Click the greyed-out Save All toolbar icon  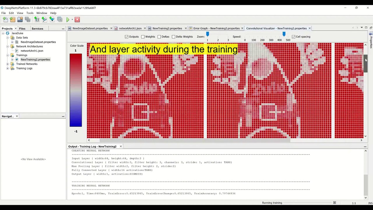[x=28, y=20]
